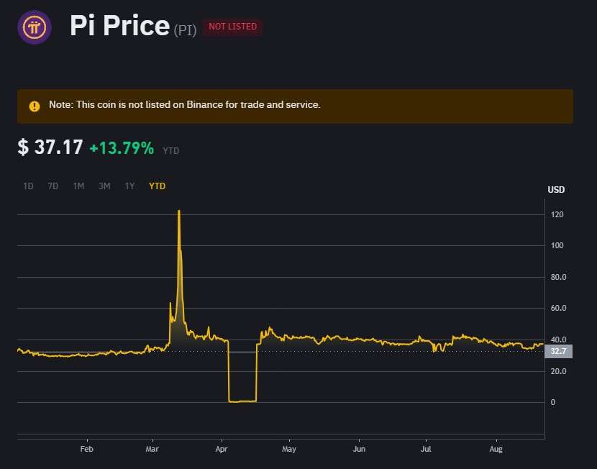Click the $37.17 price display
The image size is (597, 469).
(50, 147)
